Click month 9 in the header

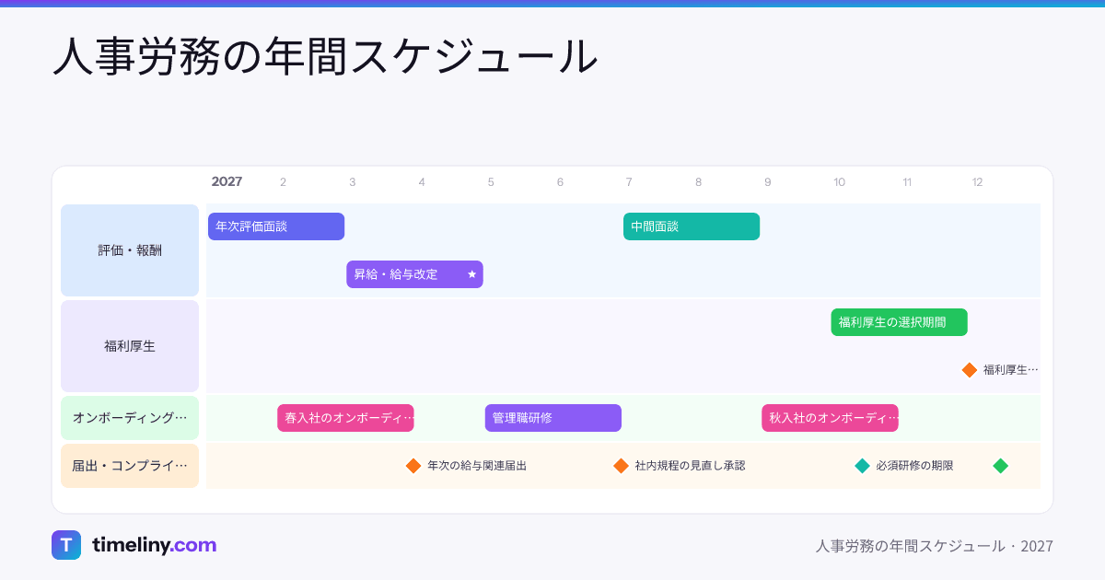pos(767,182)
